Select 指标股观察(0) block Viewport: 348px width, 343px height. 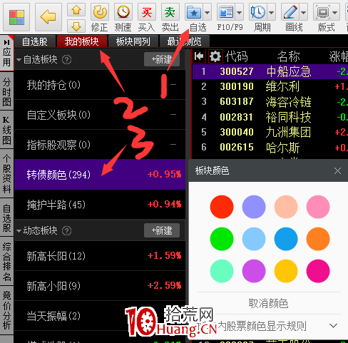click(100, 145)
